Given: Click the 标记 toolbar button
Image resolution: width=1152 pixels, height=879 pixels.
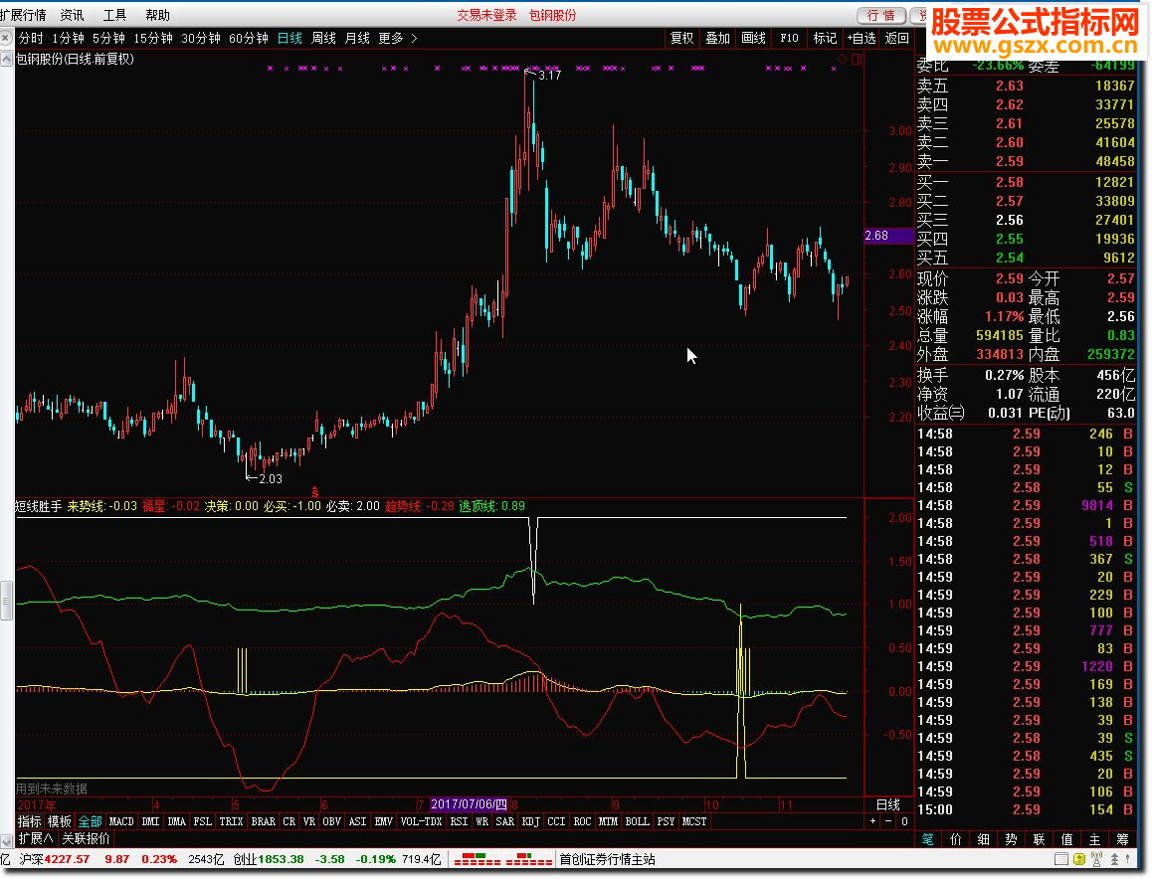Looking at the screenshot, I should click(825, 38).
